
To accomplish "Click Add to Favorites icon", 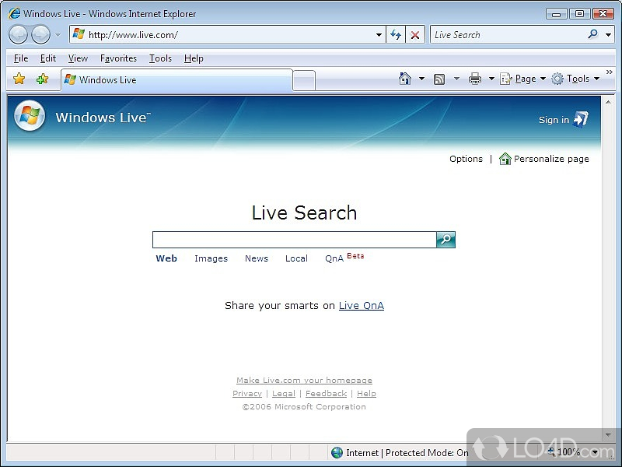I will pos(42,79).
